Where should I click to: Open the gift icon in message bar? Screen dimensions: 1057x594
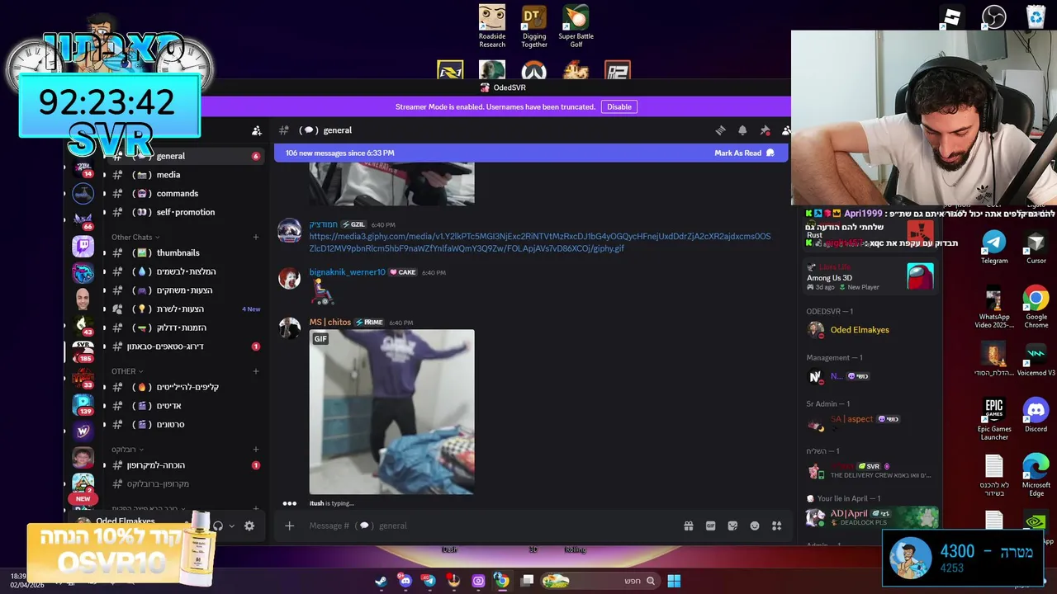[x=688, y=526]
